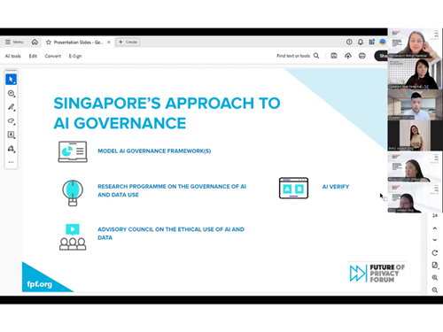Click Research Programme on the Governance text
The width and height of the screenshot is (443, 332).
(172, 190)
